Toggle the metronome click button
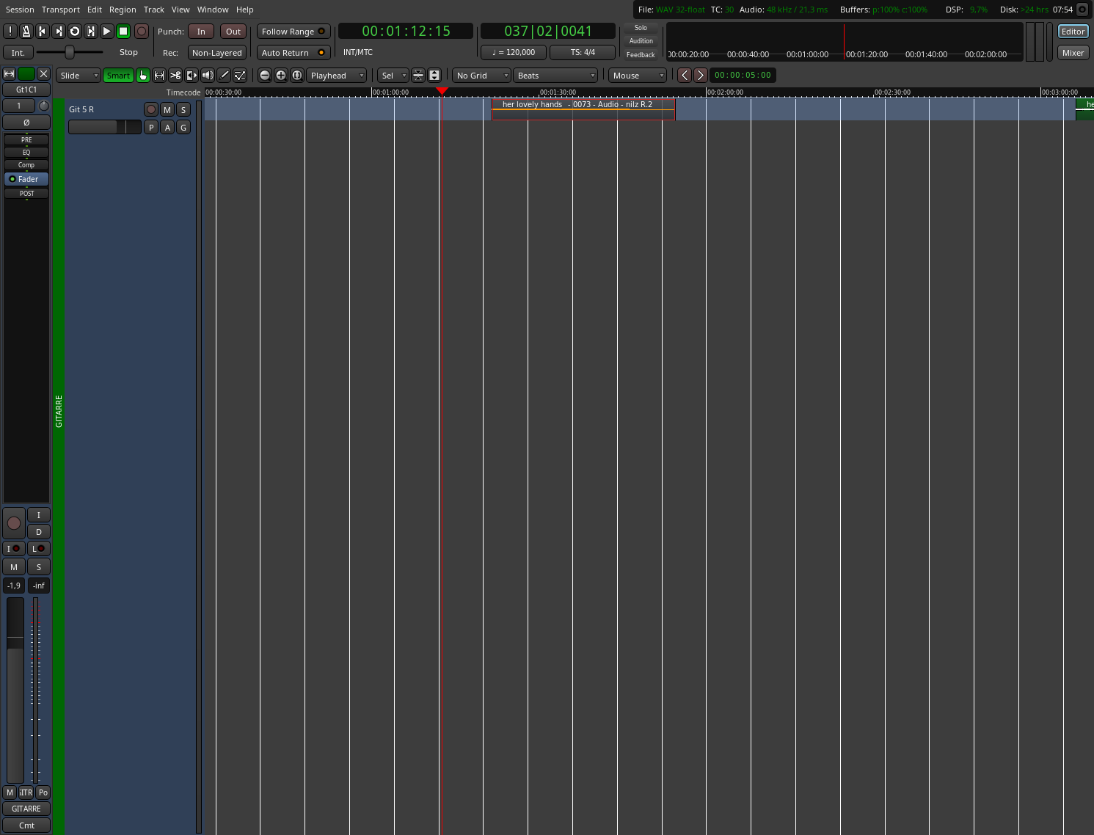 tap(26, 31)
